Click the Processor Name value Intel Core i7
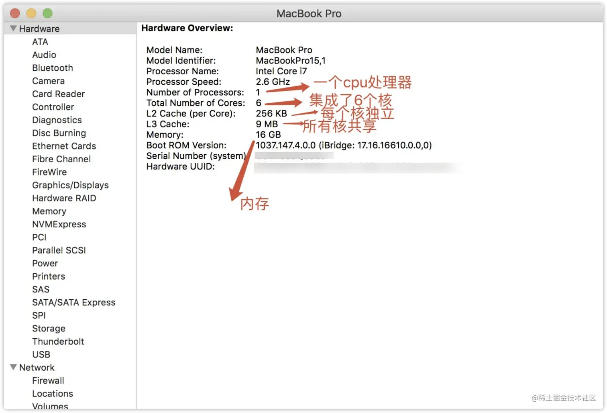 tap(281, 71)
